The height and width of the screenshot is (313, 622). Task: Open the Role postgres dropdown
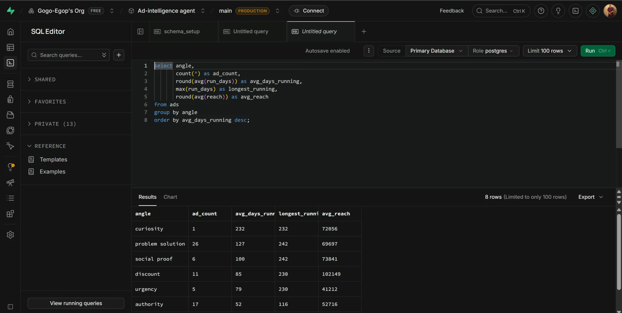click(x=493, y=51)
